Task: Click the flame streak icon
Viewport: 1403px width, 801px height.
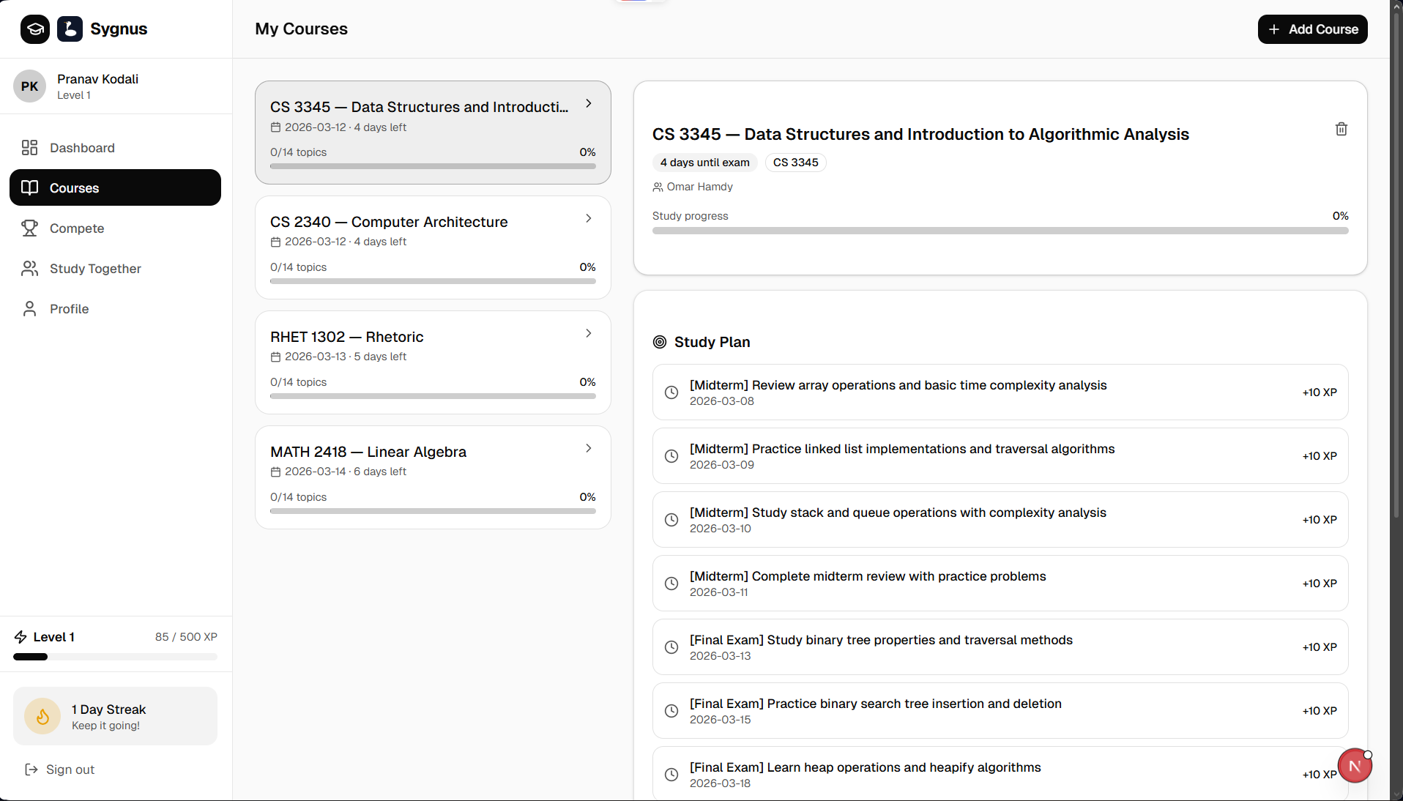Action: (42, 716)
